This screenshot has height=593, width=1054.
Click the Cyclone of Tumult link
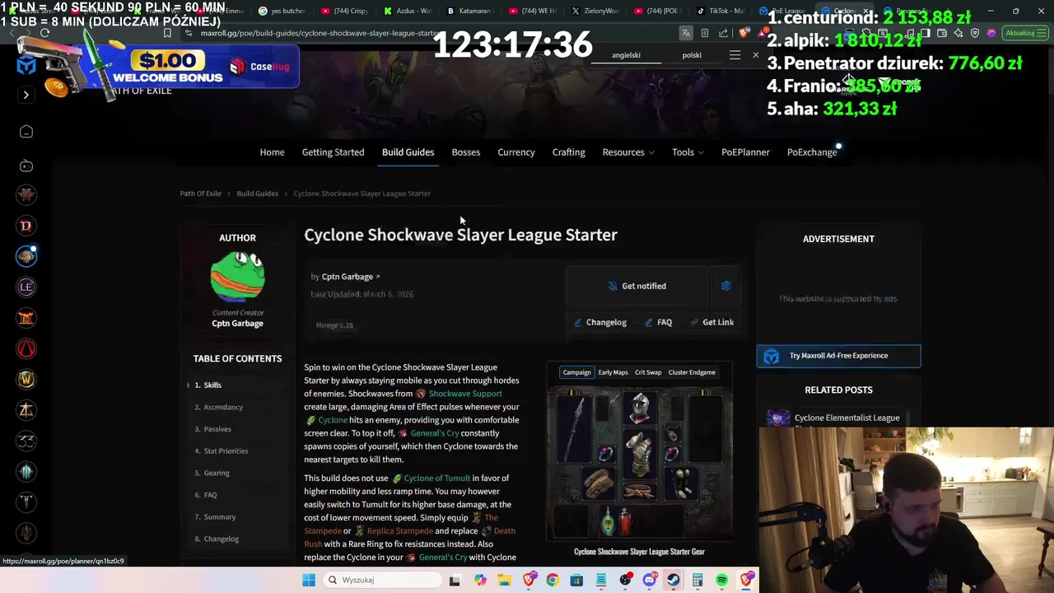437,478
